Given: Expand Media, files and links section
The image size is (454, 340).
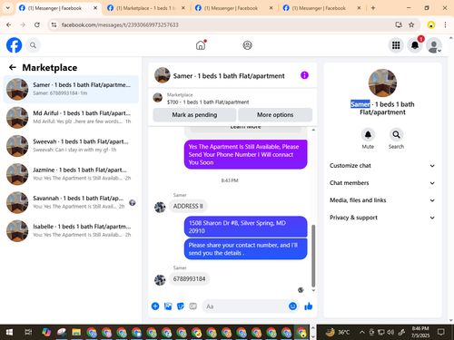Looking at the screenshot, I should (382, 200).
